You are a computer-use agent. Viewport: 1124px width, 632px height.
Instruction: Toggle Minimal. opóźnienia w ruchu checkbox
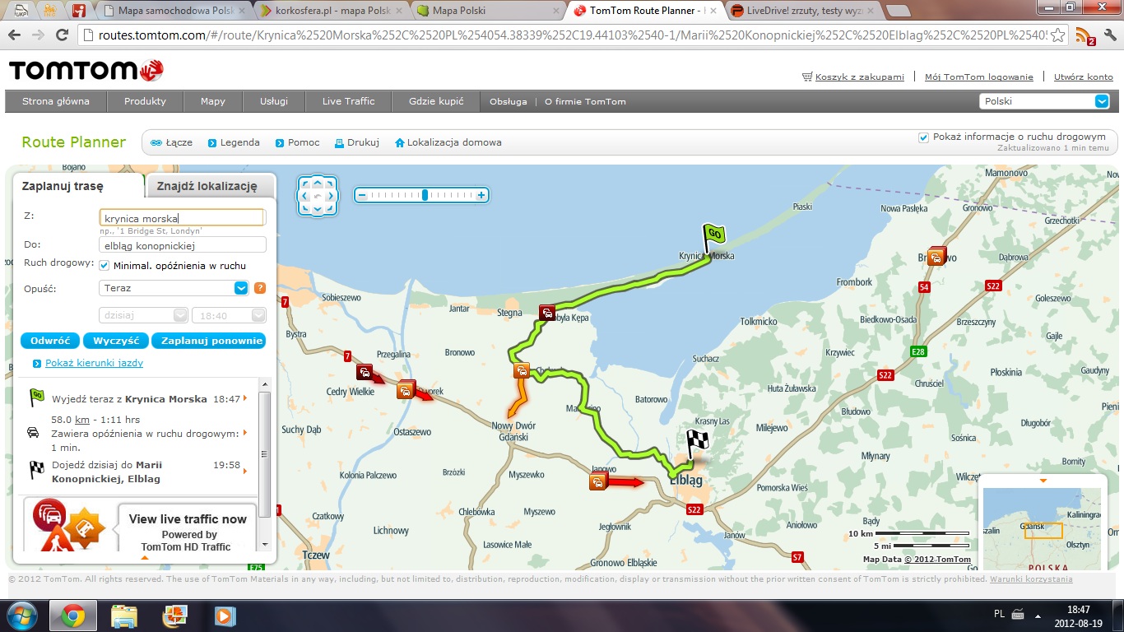point(105,265)
